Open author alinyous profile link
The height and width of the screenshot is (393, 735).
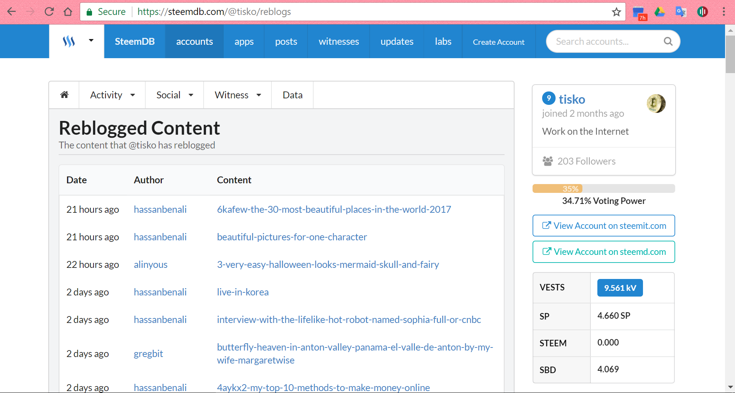(x=151, y=264)
